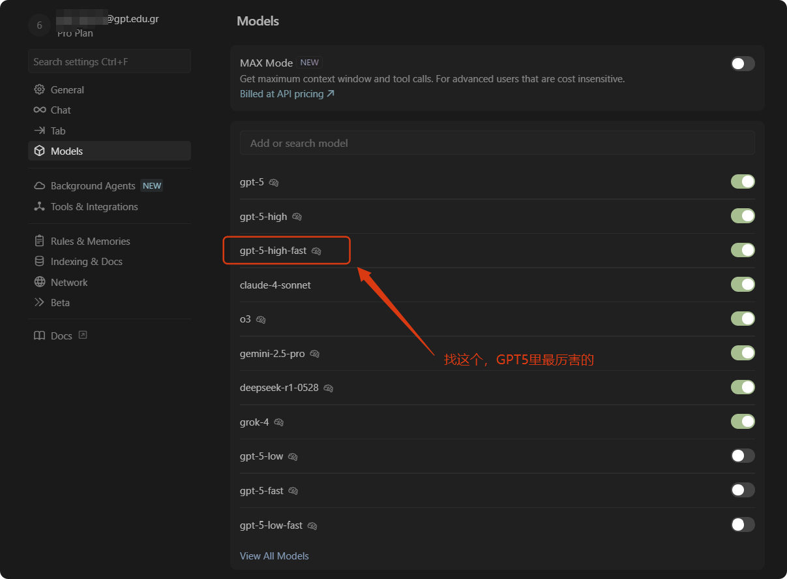The width and height of the screenshot is (787, 579).
Task: Enable the gpt-5-low-fast toggle
Action: [x=743, y=524]
